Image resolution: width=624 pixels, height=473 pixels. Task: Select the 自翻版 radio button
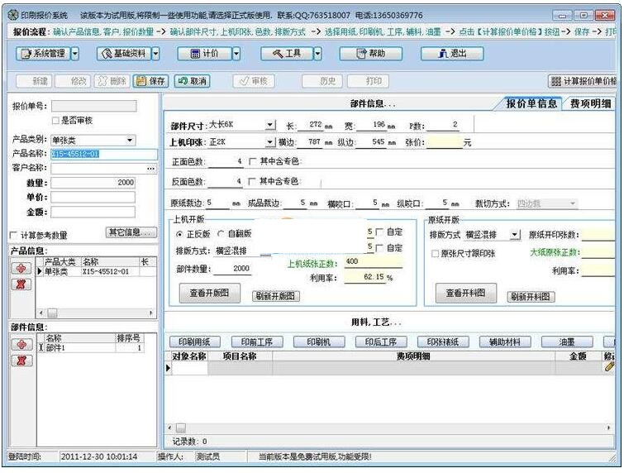point(221,234)
